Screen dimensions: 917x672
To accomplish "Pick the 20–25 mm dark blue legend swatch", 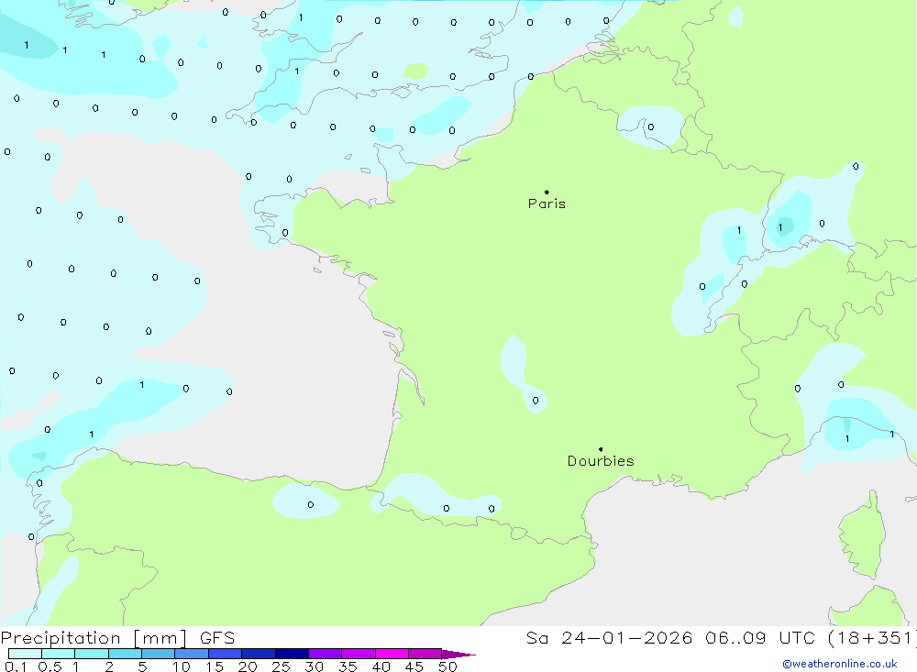I will click(259, 654).
